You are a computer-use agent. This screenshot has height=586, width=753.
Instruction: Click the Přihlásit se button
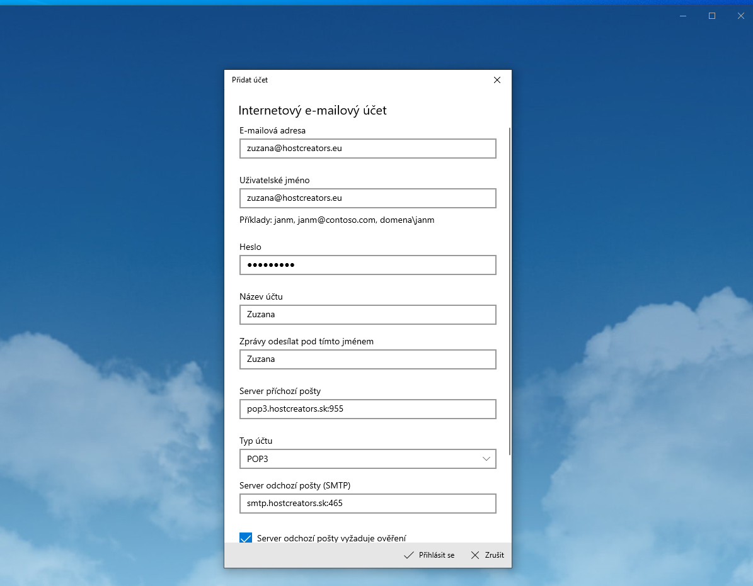429,555
